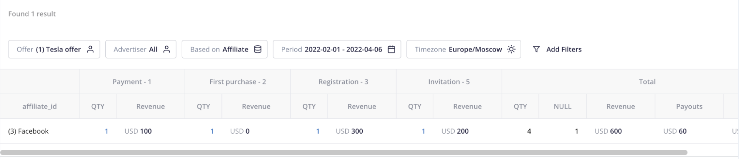The image size is (739, 159).
Task: Click Add Filters button
Action: click(564, 49)
